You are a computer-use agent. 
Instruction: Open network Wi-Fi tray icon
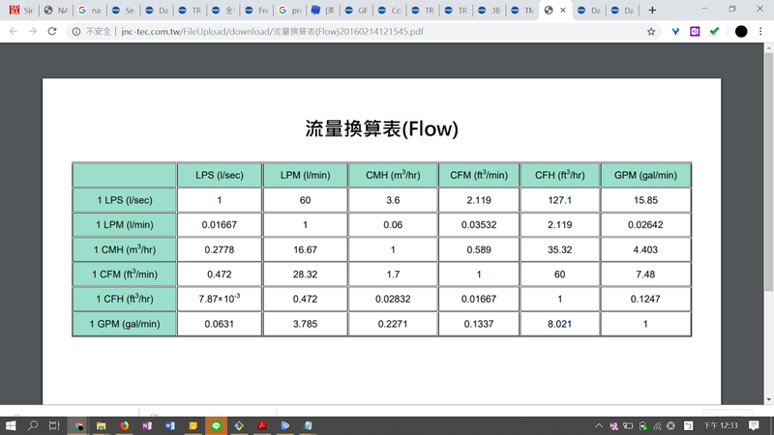pyautogui.click(x=657, y=425)
